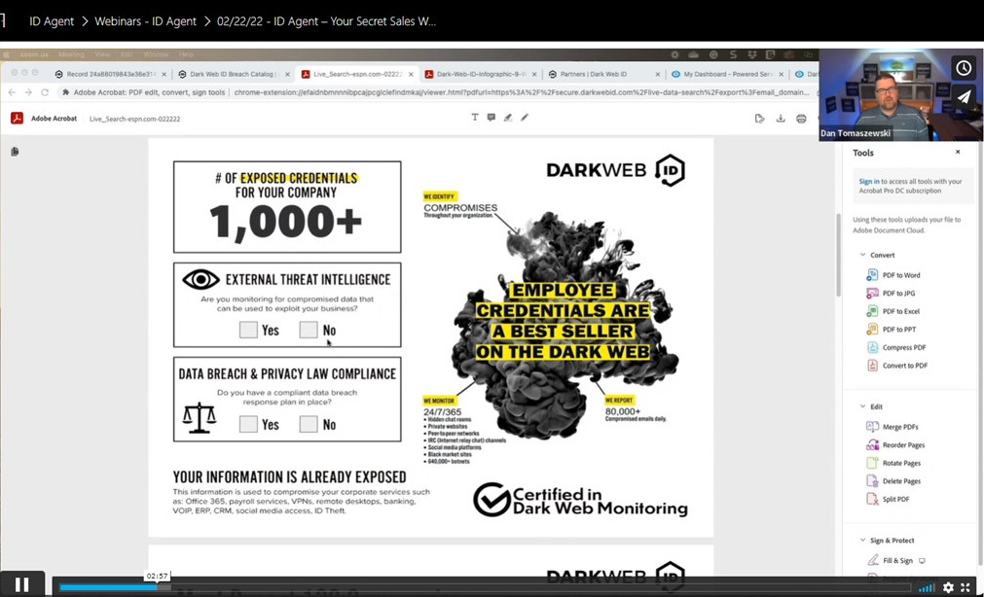Click the Add Comment speech-bubble icon
This screenshot has width=984, height=597.
click(492, 118)
